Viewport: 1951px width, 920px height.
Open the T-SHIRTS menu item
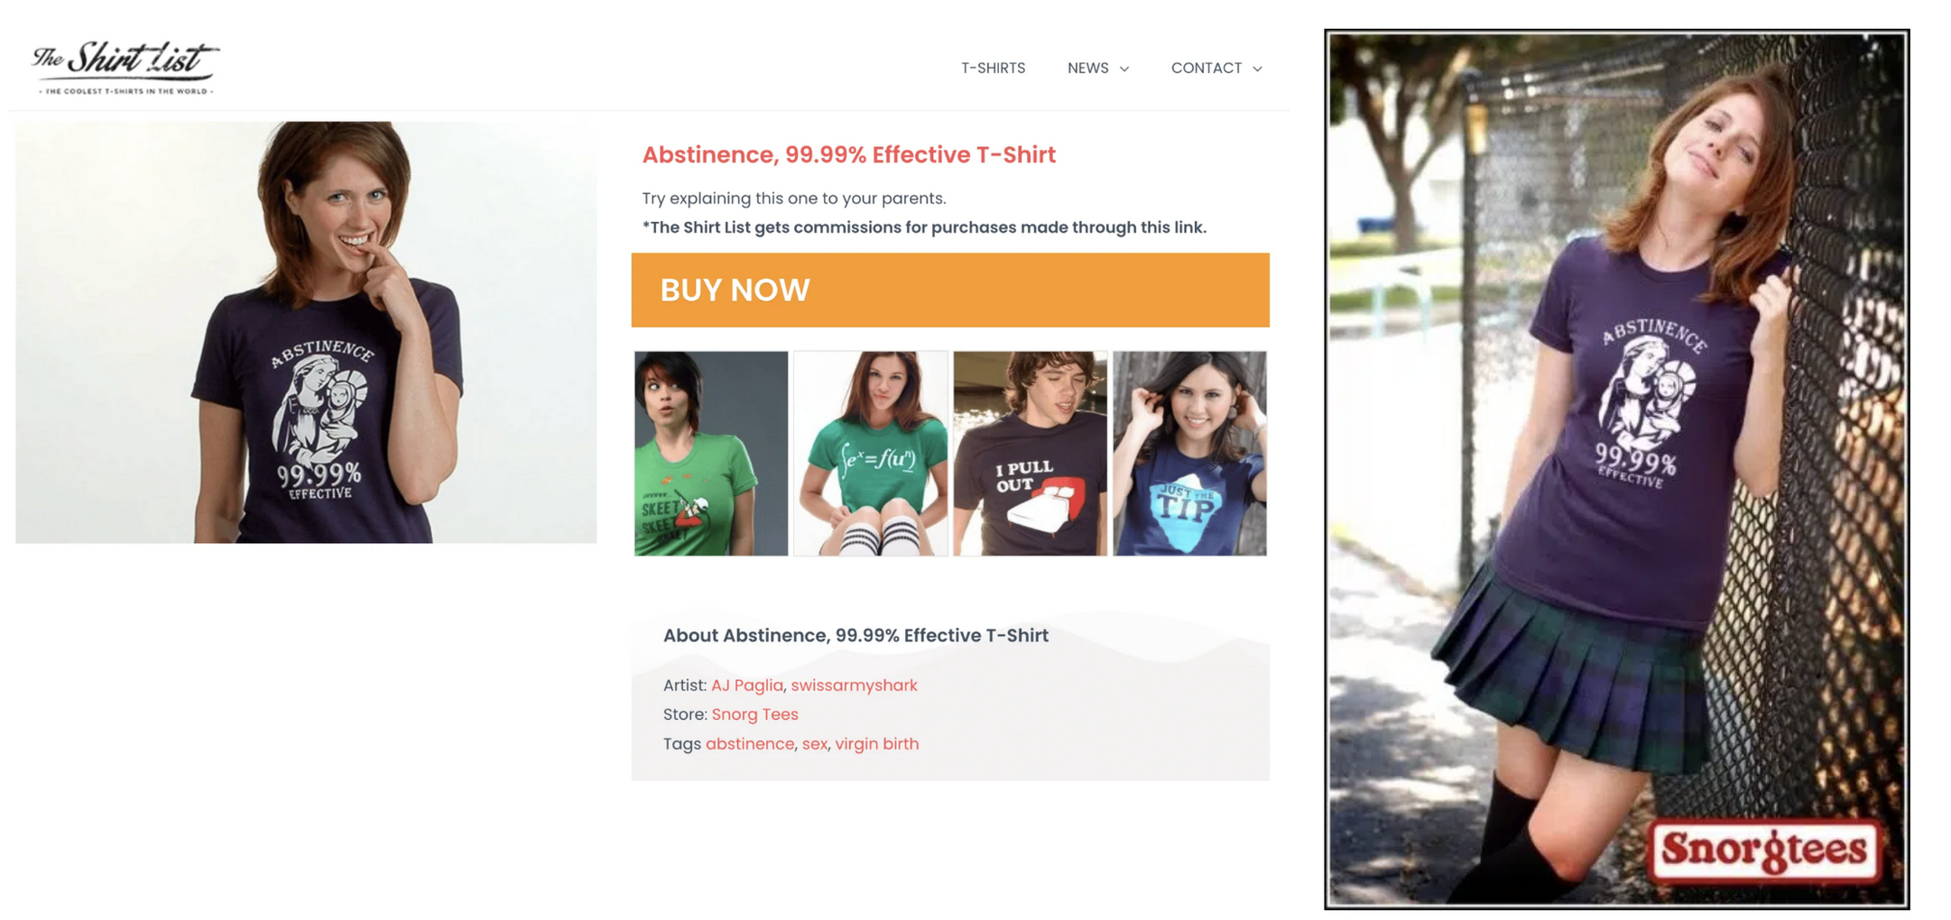coord(993,69)
